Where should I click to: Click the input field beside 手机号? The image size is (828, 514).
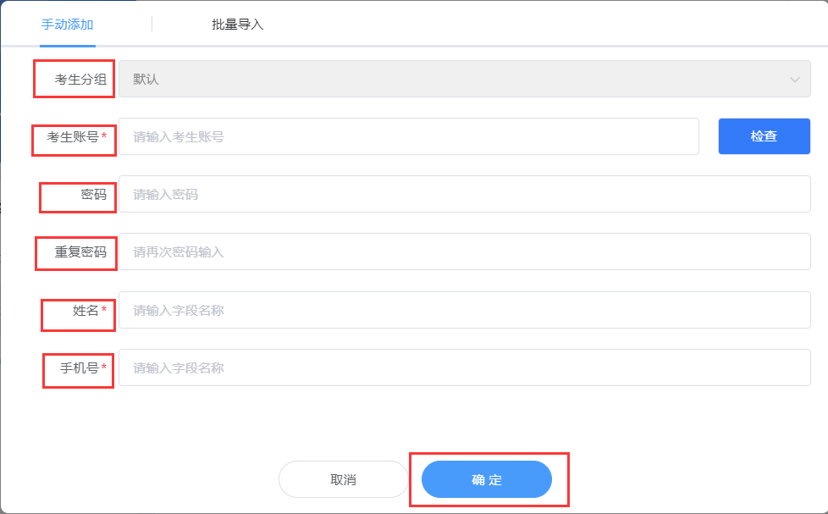pyautogui.click(x=464, y=368)
